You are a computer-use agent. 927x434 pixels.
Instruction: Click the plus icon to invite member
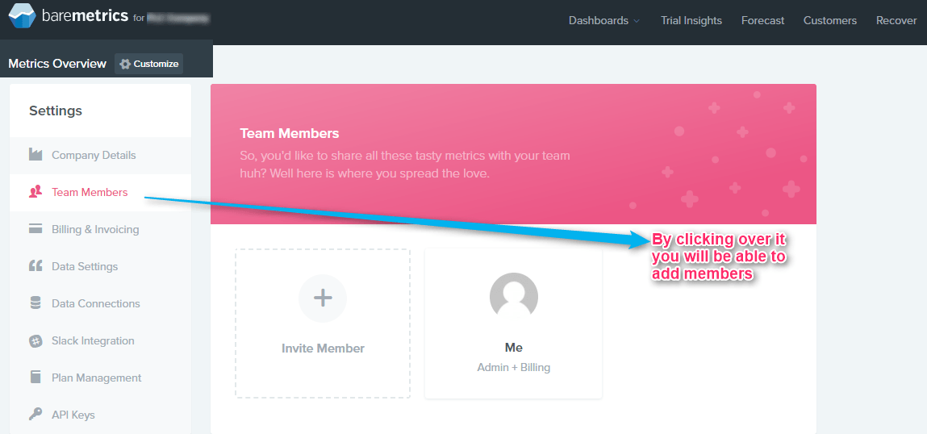pos(323,298)
